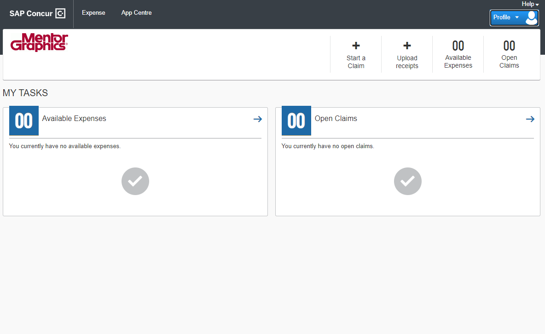Click the plus icon above Upload receipts
The image size is (545, 334).
pos(407,46)
